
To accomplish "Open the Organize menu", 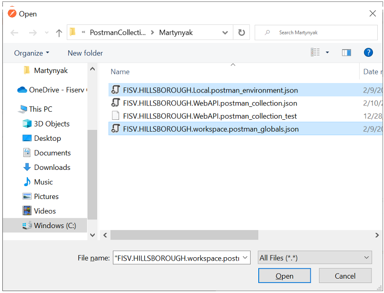I will pyautogui.click(x=32, y=53).
